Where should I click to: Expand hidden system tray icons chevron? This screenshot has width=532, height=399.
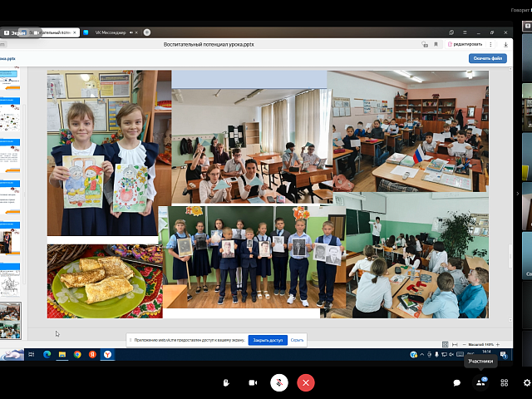[421, 355]
